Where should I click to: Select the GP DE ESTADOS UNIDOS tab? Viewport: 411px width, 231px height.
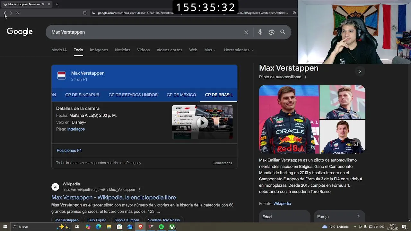click(133, 95)
